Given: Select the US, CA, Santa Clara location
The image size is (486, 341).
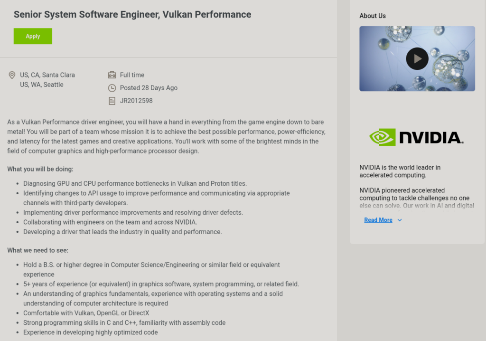Looking at the screenshot, I should tap(47, 75).
